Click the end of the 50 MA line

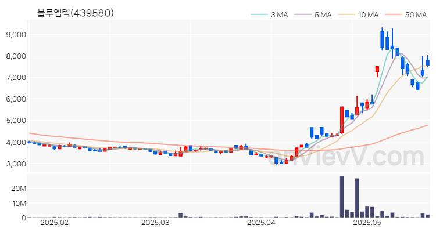click(427, 125)
